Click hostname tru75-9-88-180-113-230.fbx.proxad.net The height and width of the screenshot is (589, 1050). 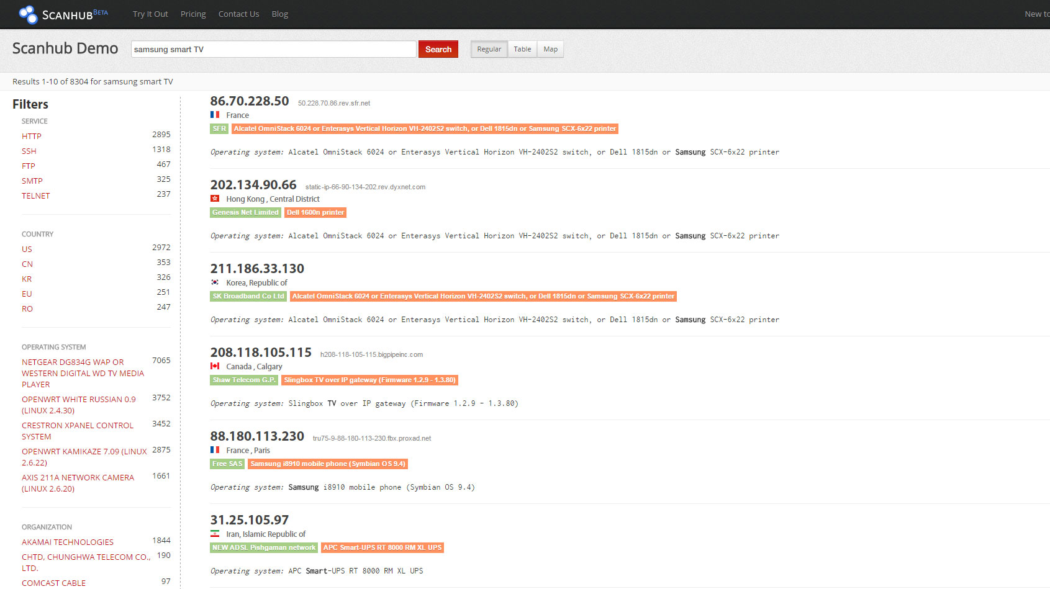click(x=372, y=438)
